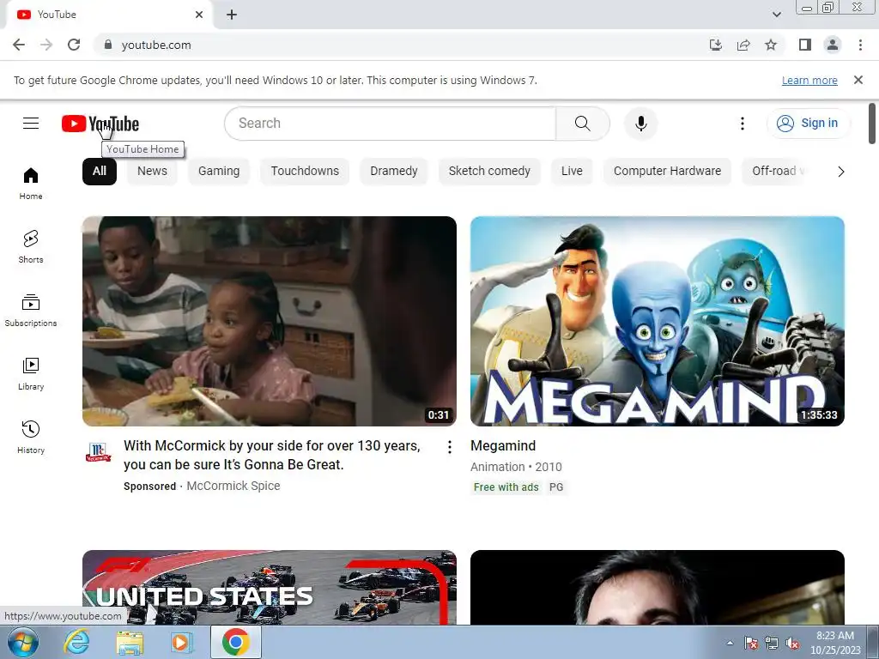Open Shorts in the sidebar
Viewport: 879px width, 659px height.
click(31, 246)
